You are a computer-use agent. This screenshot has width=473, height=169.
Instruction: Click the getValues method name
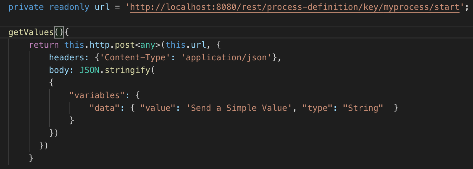pyautogui.click(x=31, y=32)
